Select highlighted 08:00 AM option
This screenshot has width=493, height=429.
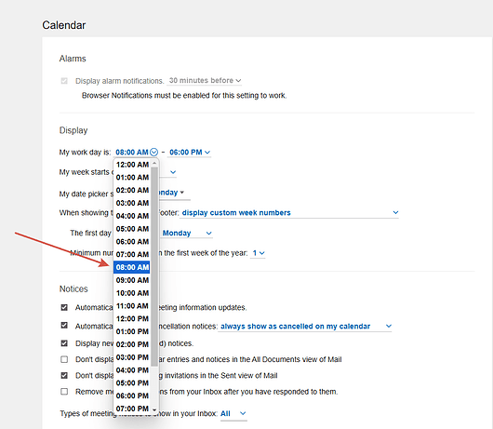132,267
